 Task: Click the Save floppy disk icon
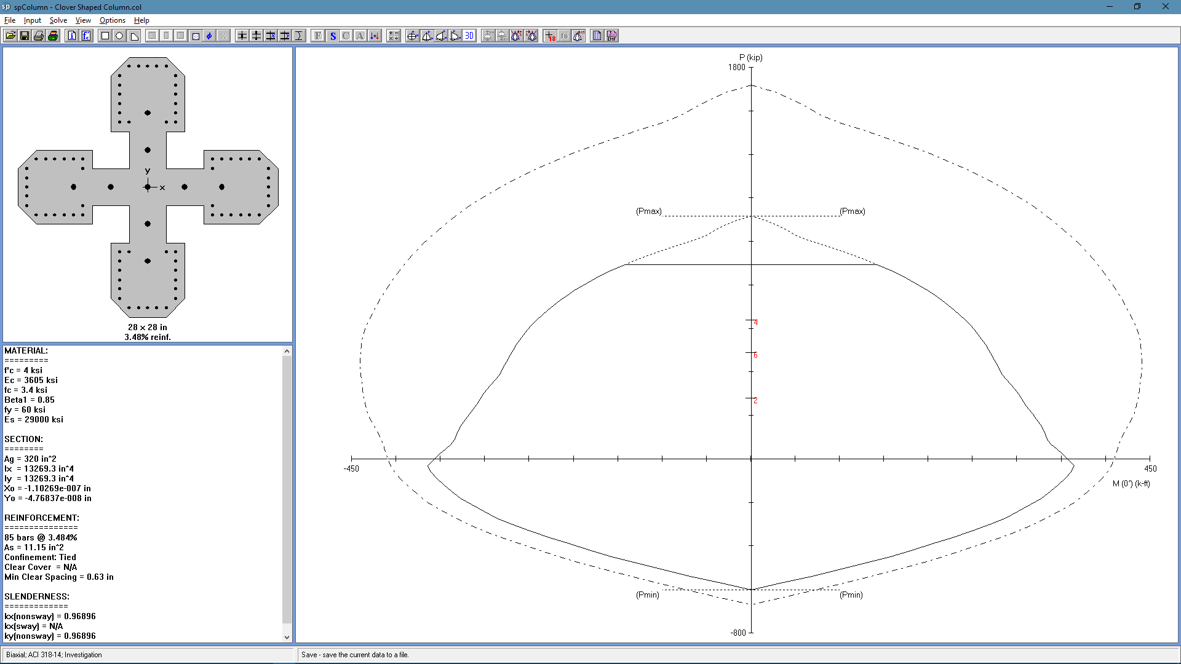click(x=25, y=36)
